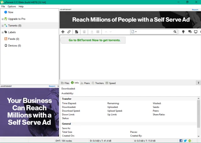Select Torrents (0) in sidebar
Screen dimensions: 201x143
(x=30, y=26)
